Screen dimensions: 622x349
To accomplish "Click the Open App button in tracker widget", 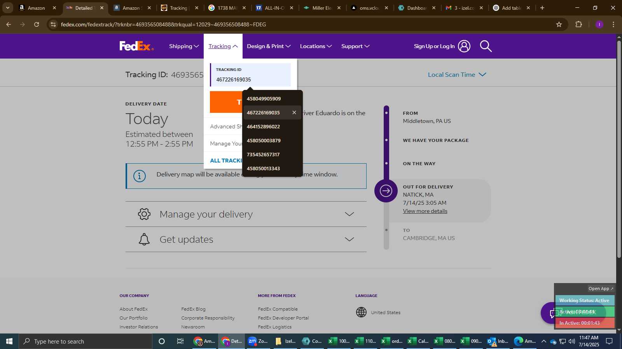I will point(601,289).
